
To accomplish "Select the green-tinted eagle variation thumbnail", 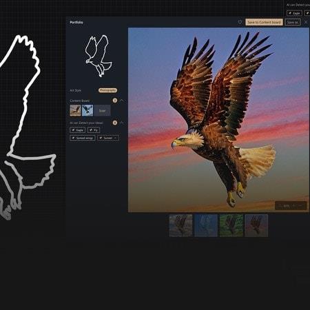I will click(x=231, y=225).
